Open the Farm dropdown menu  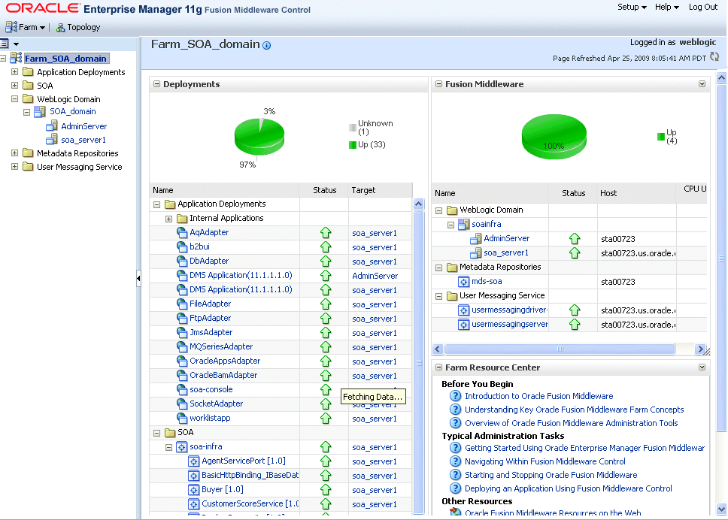(x=32, y=27)
